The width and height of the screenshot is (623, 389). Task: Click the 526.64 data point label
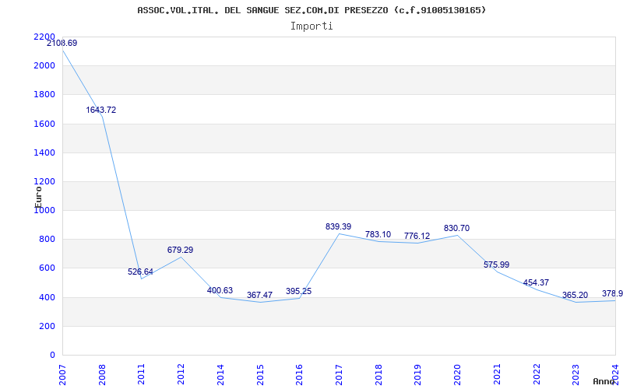coord(140,272)
